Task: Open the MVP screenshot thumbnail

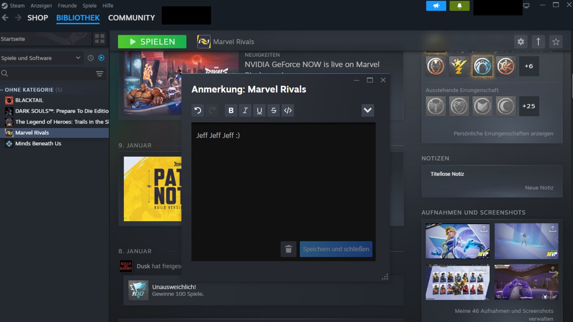Action: (457, 241)
